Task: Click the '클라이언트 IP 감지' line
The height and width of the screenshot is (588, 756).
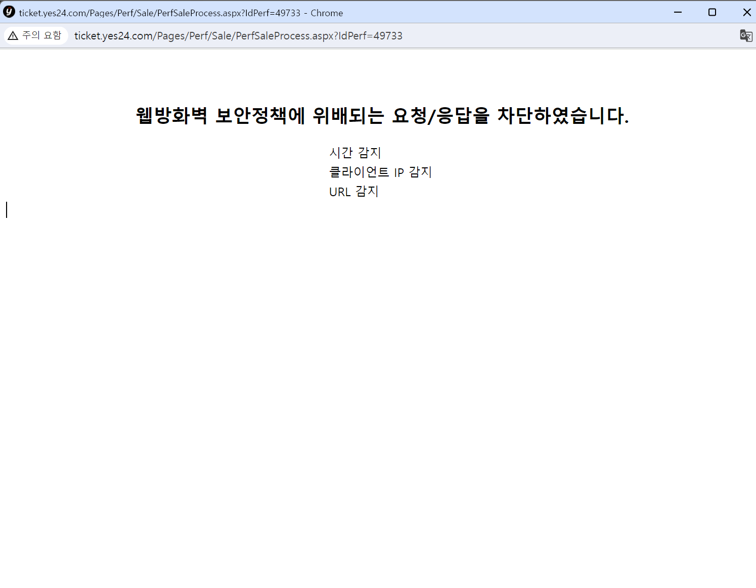Action: 380,172
